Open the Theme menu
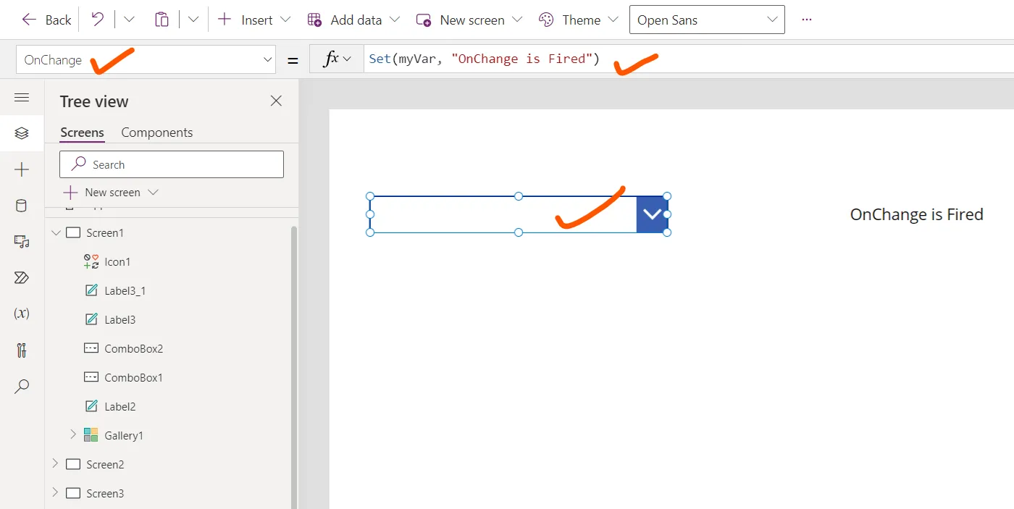This screenshot has width=1014, height=509. 578,20
